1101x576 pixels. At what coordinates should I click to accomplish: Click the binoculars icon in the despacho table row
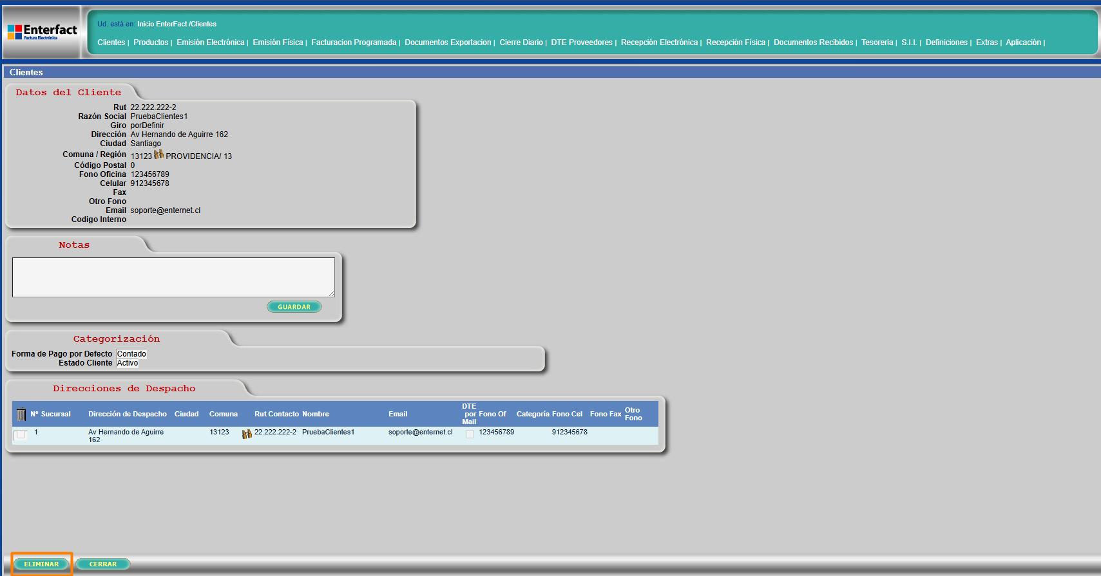[x=247, y=434]
